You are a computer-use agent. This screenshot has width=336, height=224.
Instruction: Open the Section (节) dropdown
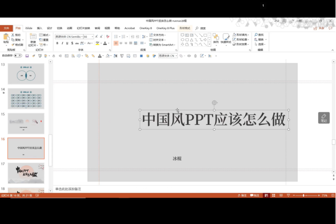44,45
